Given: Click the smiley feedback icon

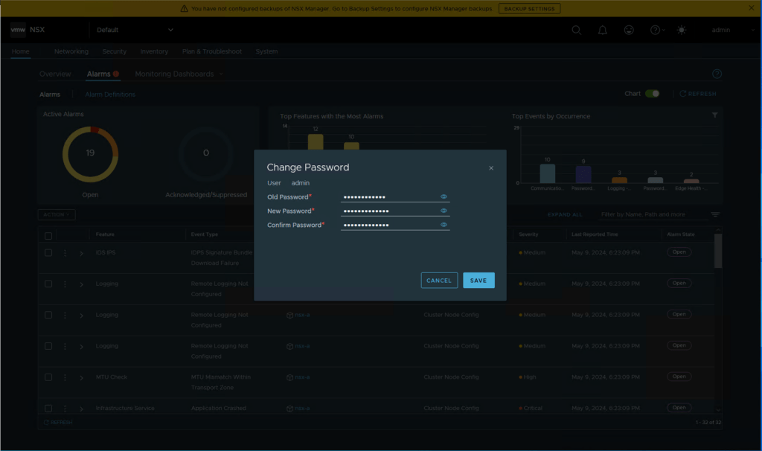Looking at the screenshot, I should pyautogui.click(x=629, y=31).
